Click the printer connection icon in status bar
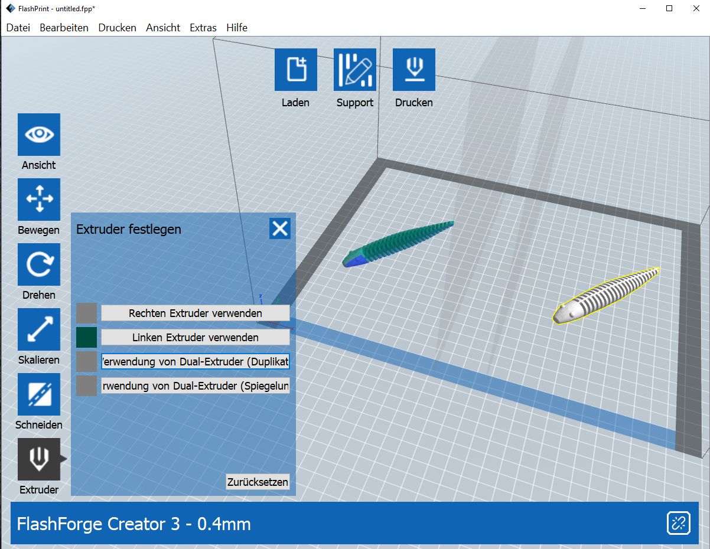The image size is (710, 549). (679, 523)
